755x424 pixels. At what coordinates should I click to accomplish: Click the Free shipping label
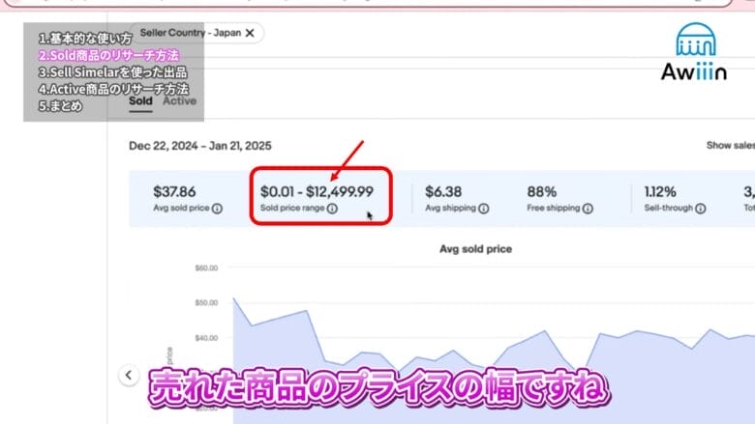point(554,208)
